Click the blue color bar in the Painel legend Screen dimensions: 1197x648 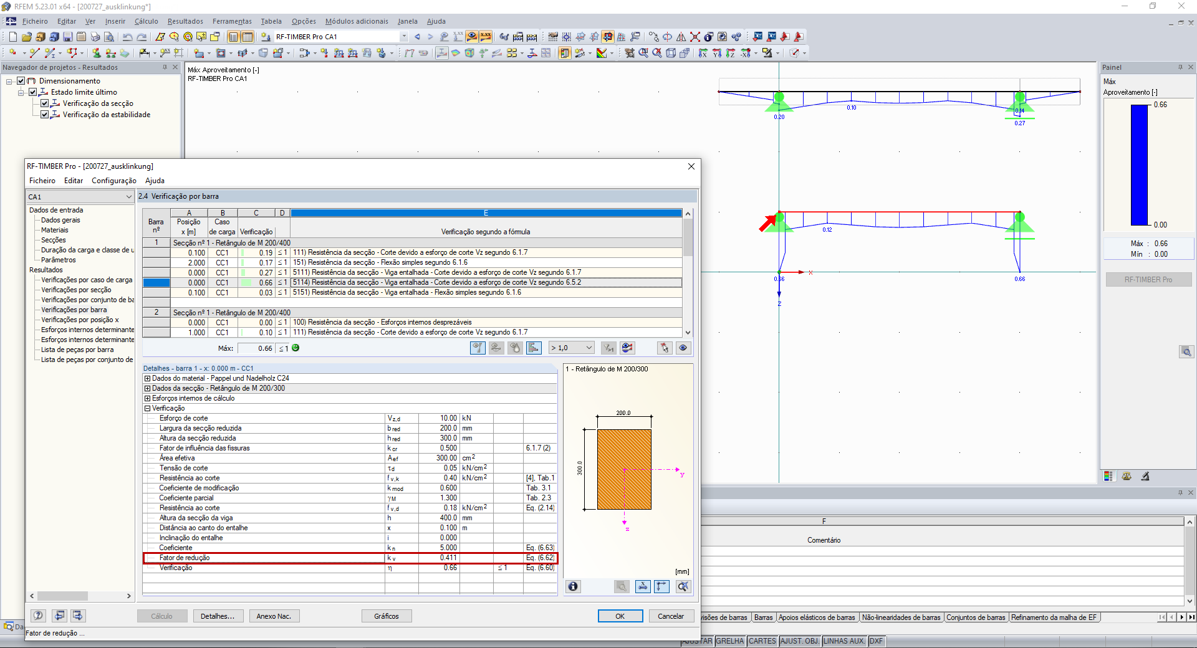coord(1139,165)
